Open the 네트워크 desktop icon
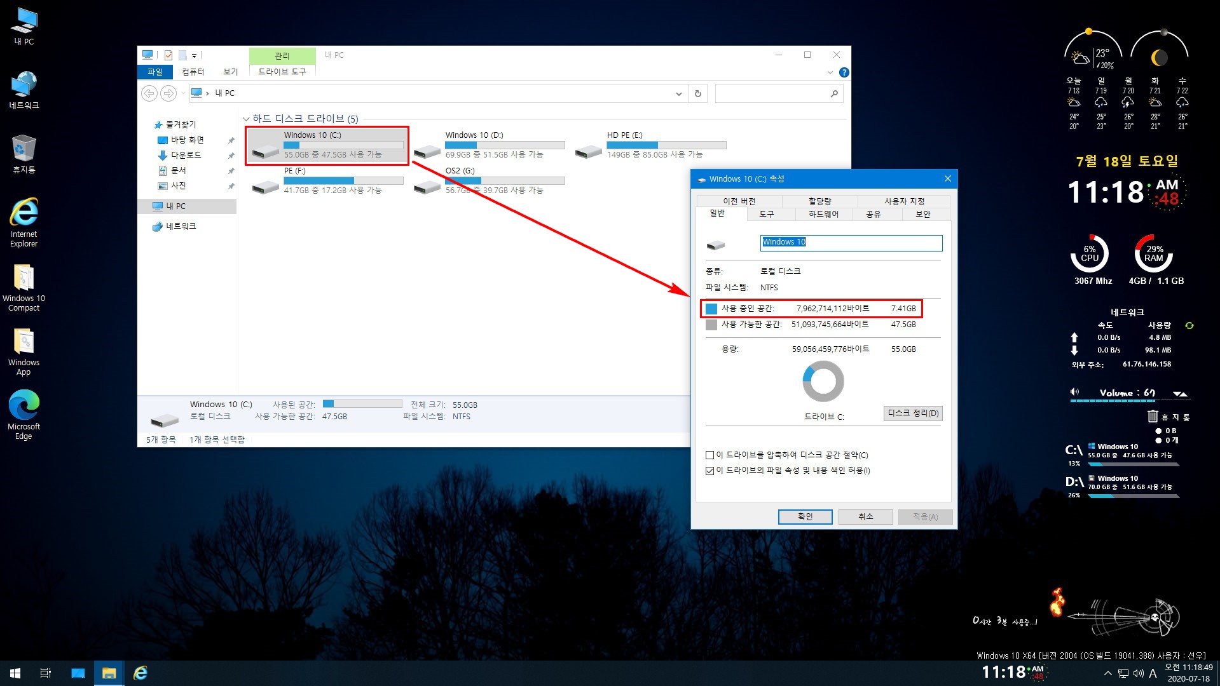 tap(24, 90)
